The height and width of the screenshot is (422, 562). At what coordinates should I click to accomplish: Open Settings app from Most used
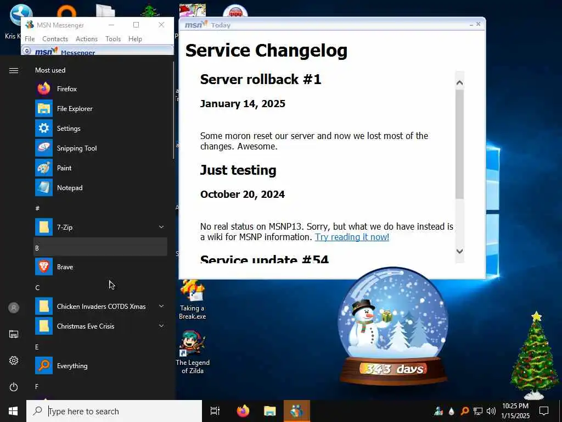[x=100, y=128]
